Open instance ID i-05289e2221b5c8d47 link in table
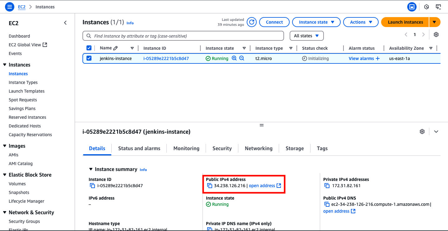This screenshot has height=231, width=448. click(x=166, y=58)
